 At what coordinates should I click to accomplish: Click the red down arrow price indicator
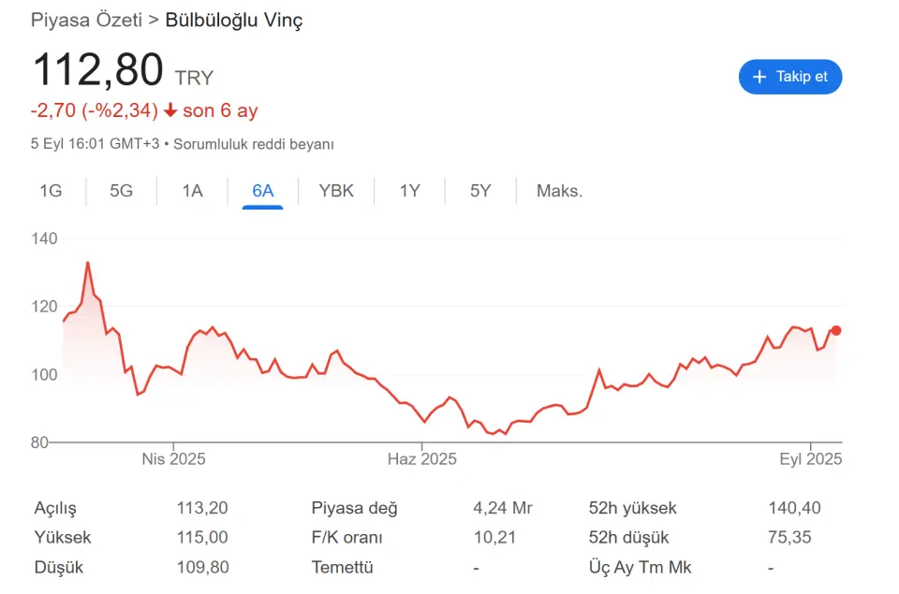tap(170, 110)
